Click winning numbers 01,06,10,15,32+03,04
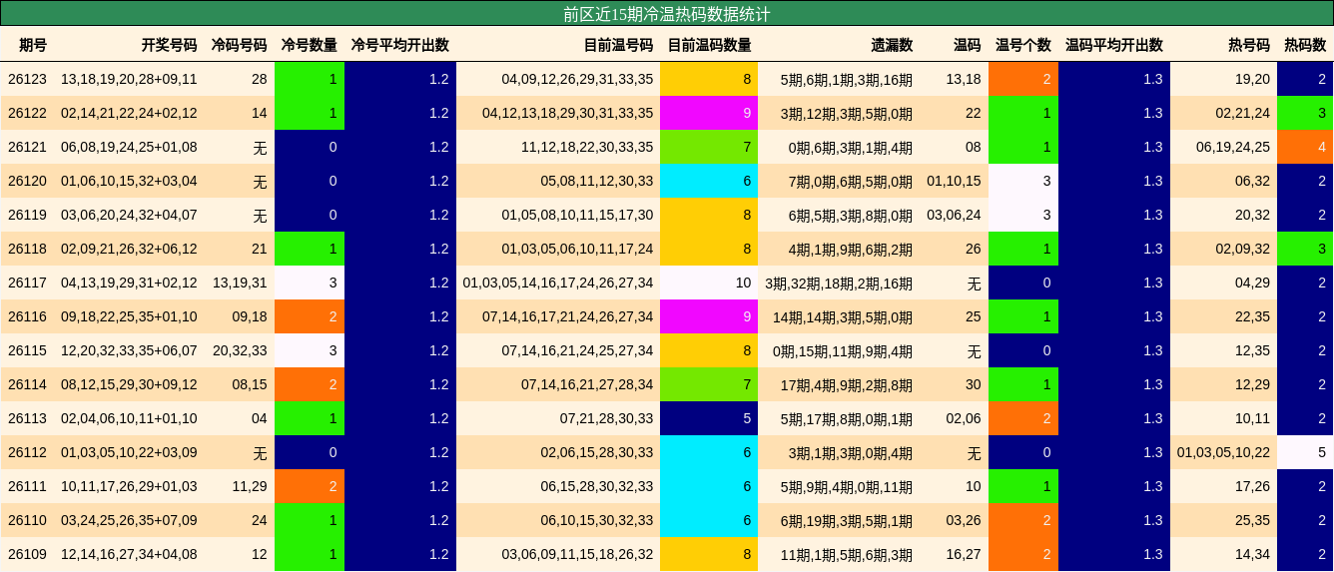This screenshot has height=572, width=1334. (129, 181)
